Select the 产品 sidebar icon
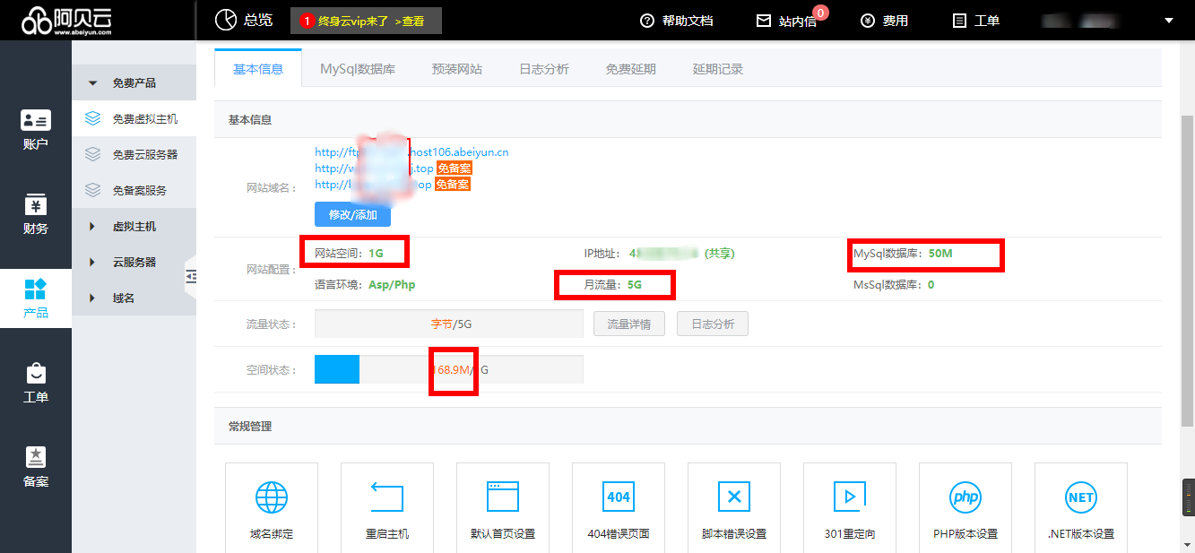 (36, 289)
